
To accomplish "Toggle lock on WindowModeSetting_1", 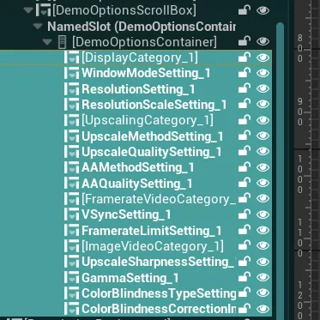I will 245,73.
